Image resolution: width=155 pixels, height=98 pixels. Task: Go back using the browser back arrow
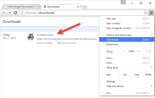point(4,13)
